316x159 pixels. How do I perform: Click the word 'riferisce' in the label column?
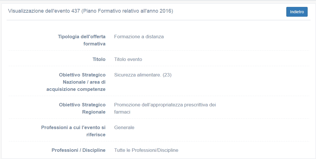click(x=96, y=135)
